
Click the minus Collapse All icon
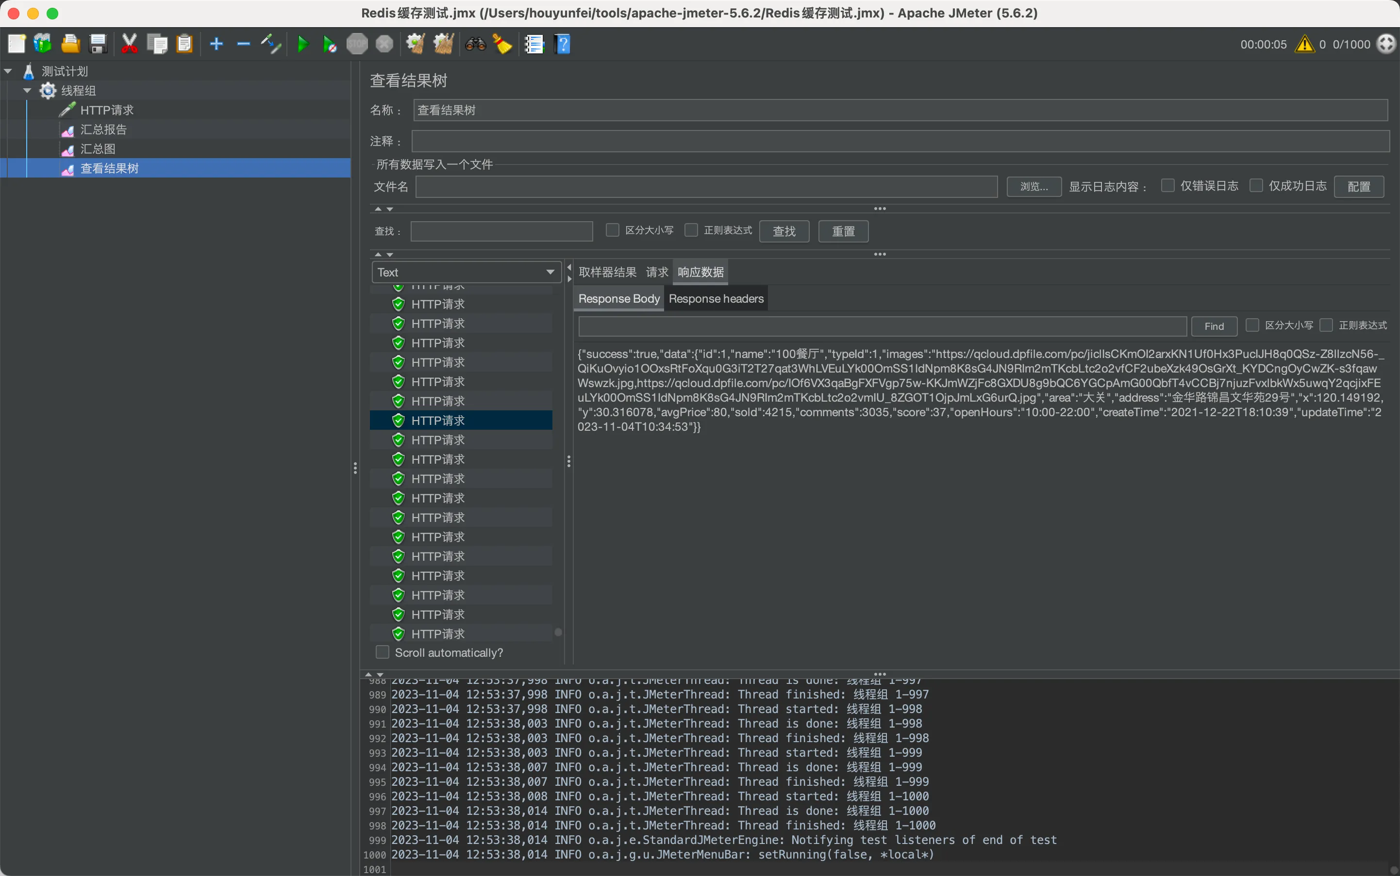click(244, 44)
